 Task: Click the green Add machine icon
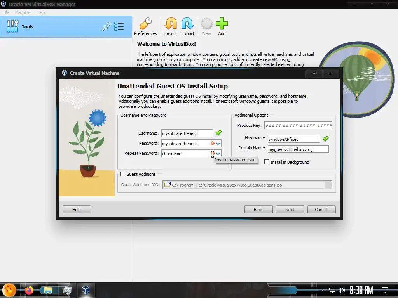click(x=222, y=27)
